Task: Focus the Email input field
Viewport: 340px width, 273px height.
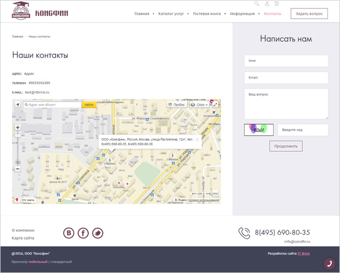Action: coord(286,77)
